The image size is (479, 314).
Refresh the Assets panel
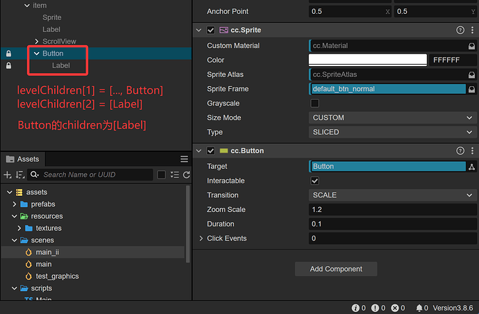[x=186, y=175]
